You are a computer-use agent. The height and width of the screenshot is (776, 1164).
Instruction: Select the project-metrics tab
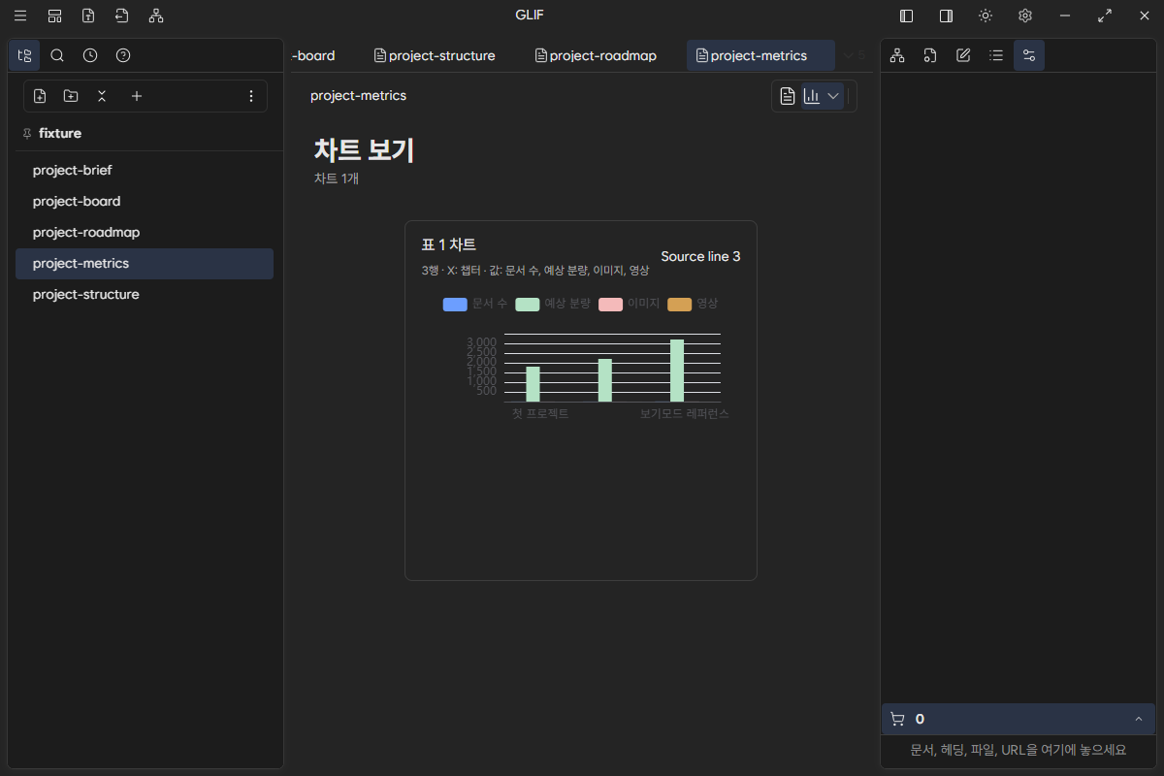760,55
